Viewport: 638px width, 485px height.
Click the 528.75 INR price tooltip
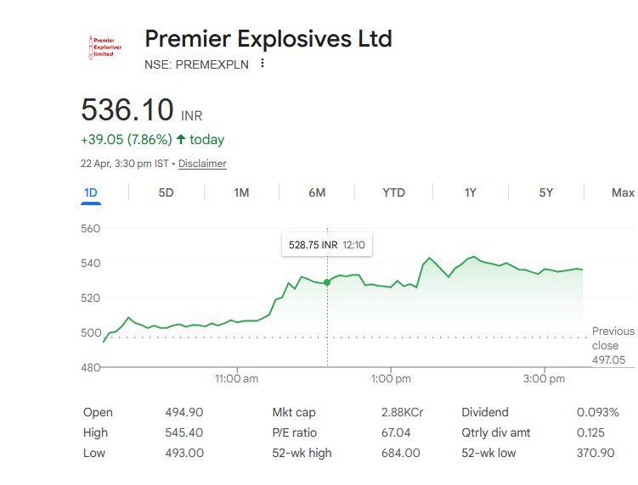[327, 245]
